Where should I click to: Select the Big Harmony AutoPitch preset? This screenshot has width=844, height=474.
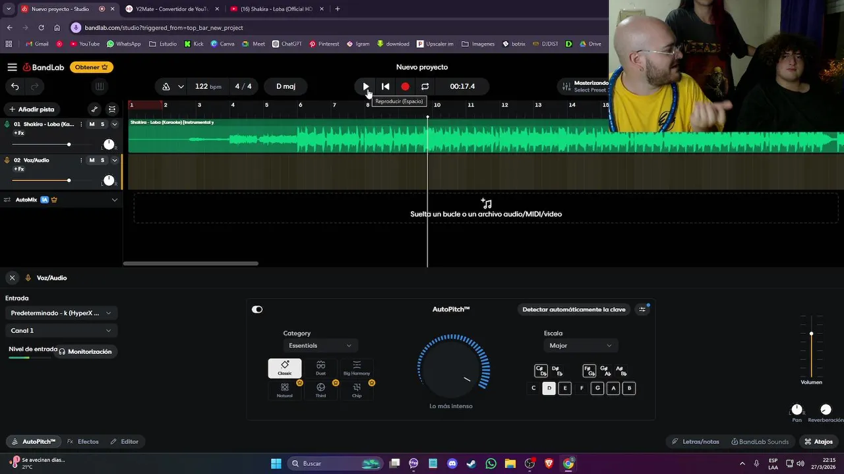[x=357, y=368]
